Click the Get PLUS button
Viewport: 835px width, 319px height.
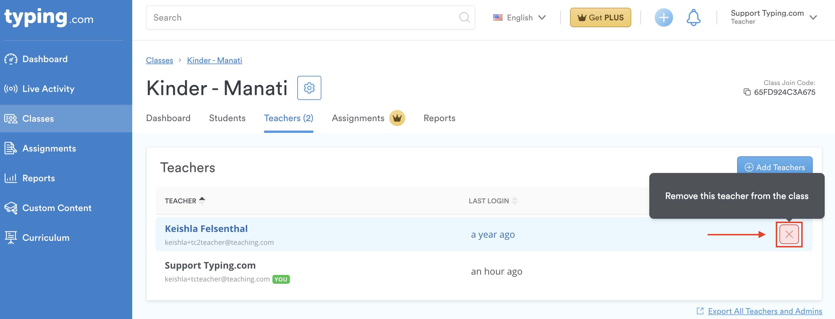(x=600, y=17)
